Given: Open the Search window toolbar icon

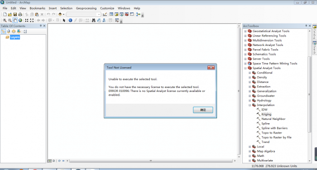Looking at the screenshot, I should pos(121,14).
